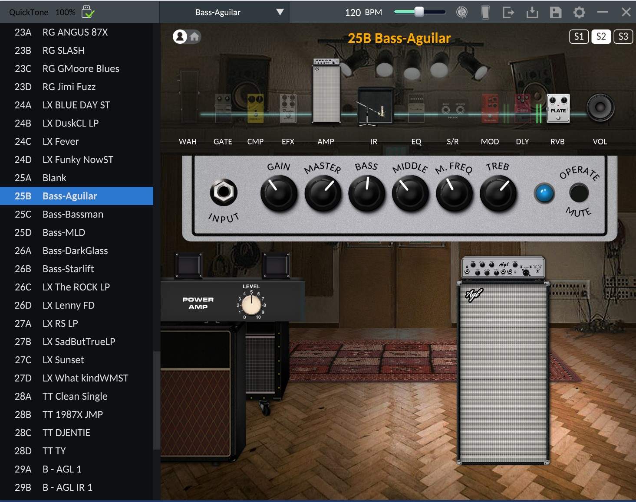This screenshot has width=636, height=502.
Task: Click the WAH label under the chain
Action: click(188, 142)
